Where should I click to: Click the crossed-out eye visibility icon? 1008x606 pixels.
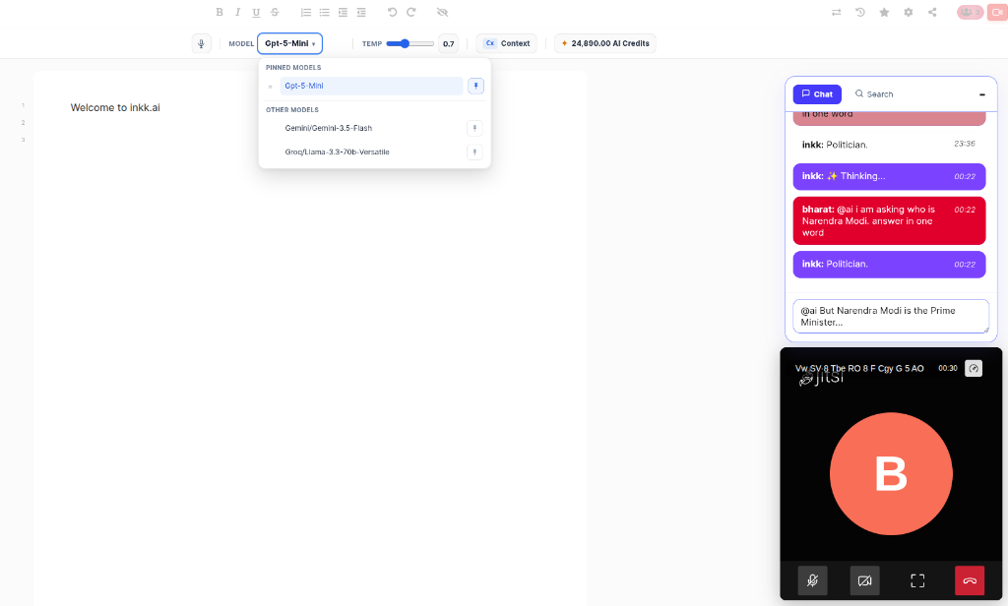tap(442, 12)
